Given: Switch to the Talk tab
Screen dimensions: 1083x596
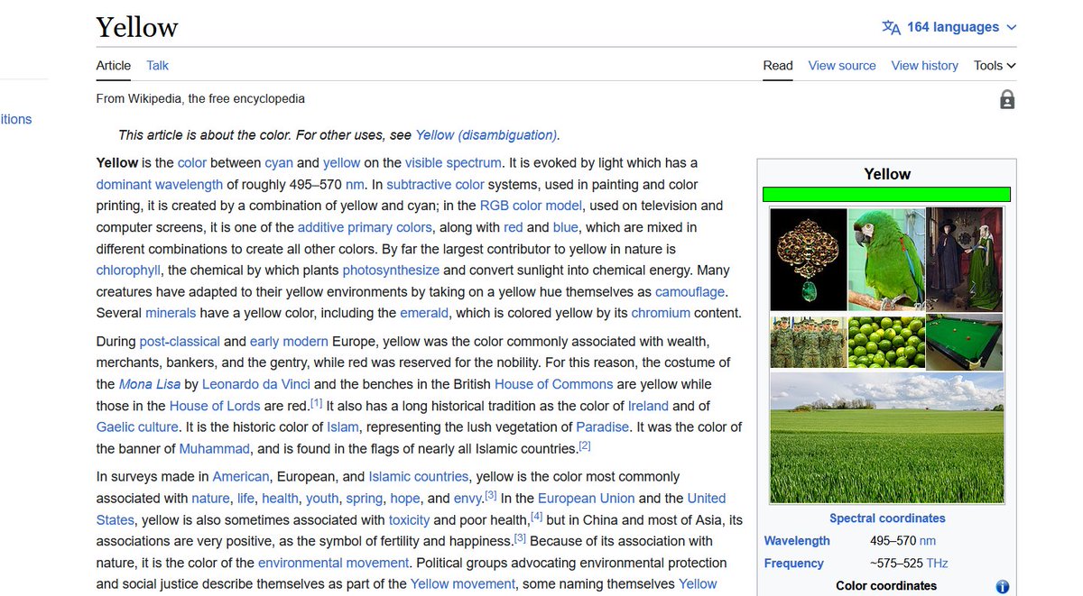Looking at the screenshot, I should tap(158, 65).
